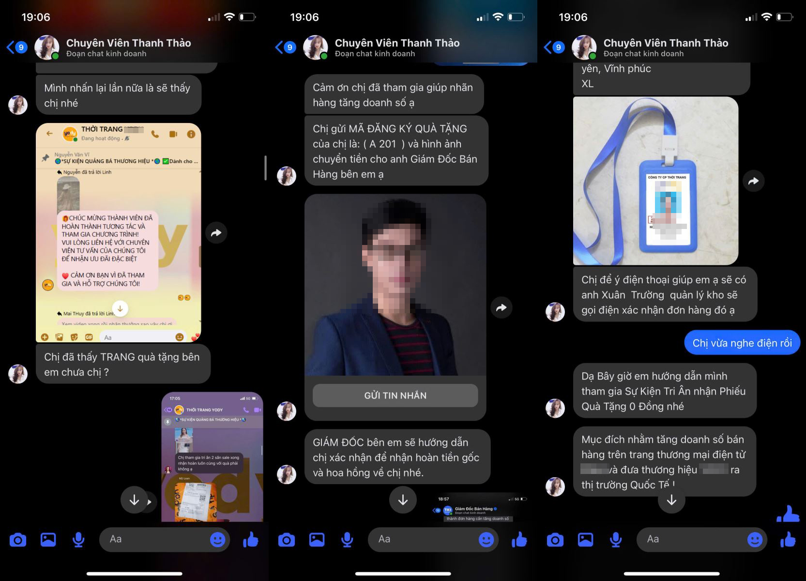Send thumbs-up like in middle chat
Viewport: 806px width, 581px height.
[519, 539]
